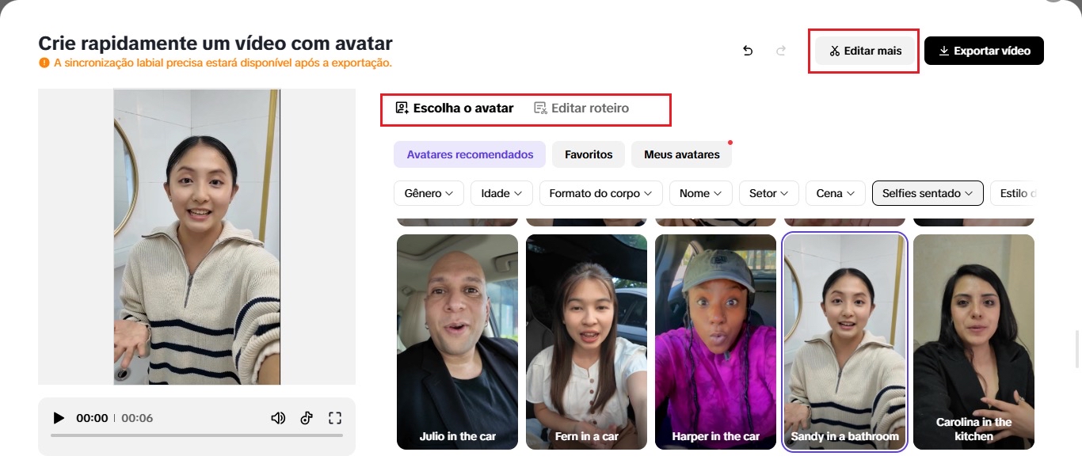
Task: Click the orange sync warning icon
Action: tap(44, 63)
